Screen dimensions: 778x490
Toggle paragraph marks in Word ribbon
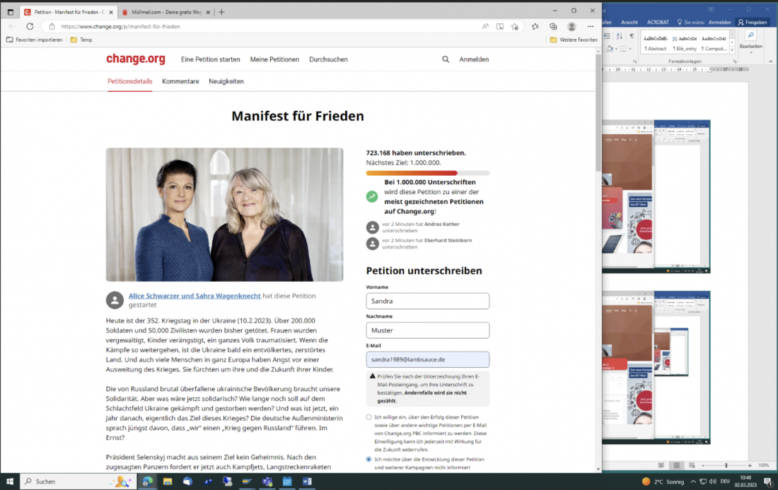click(x=632, y=36)
